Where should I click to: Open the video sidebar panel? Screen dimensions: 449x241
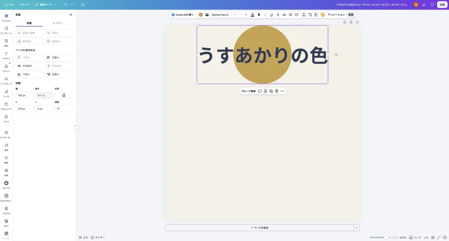(6, 159)
